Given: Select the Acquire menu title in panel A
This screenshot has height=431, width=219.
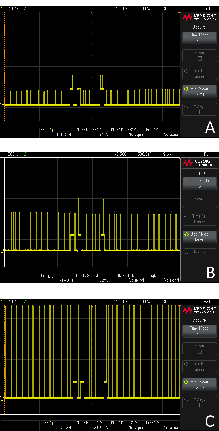Looking at the screenshot, I should coord(199,27).
